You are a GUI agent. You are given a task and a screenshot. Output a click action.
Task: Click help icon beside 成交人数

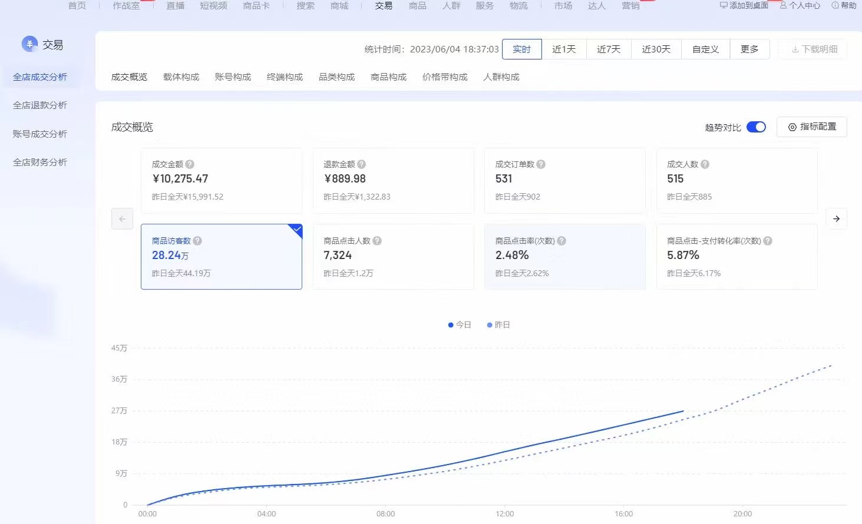click(705, 164)
